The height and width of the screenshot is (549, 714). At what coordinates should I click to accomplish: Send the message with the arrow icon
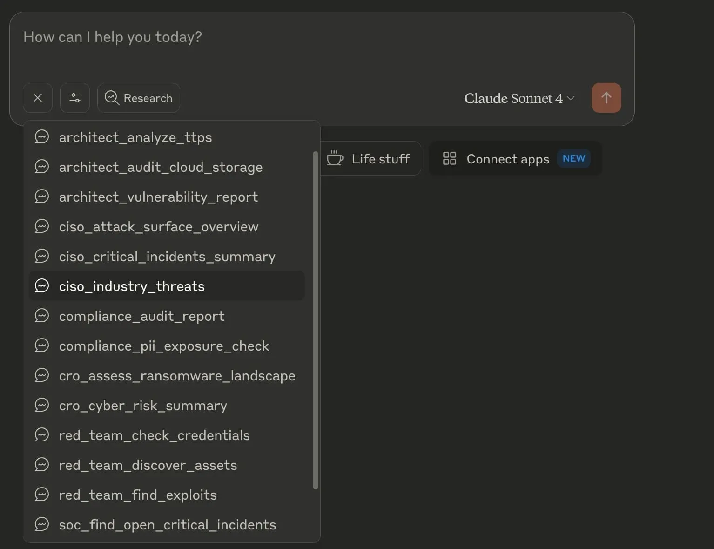[606, 98]
